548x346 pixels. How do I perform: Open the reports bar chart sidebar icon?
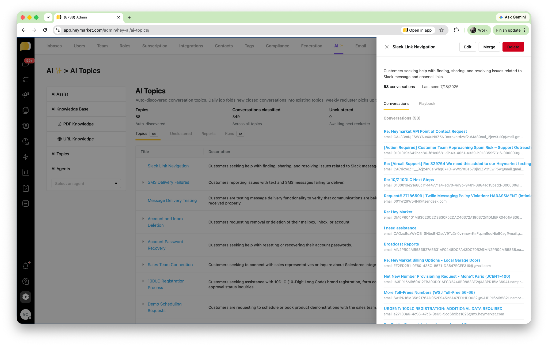pyautogui.click(x=26, y=172)
